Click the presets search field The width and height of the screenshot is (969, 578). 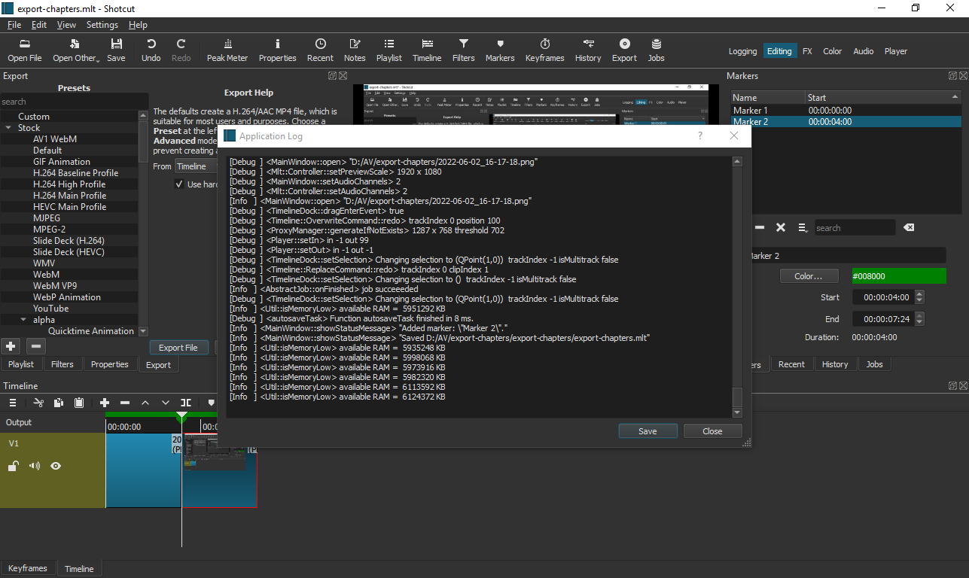click(73, 101)
